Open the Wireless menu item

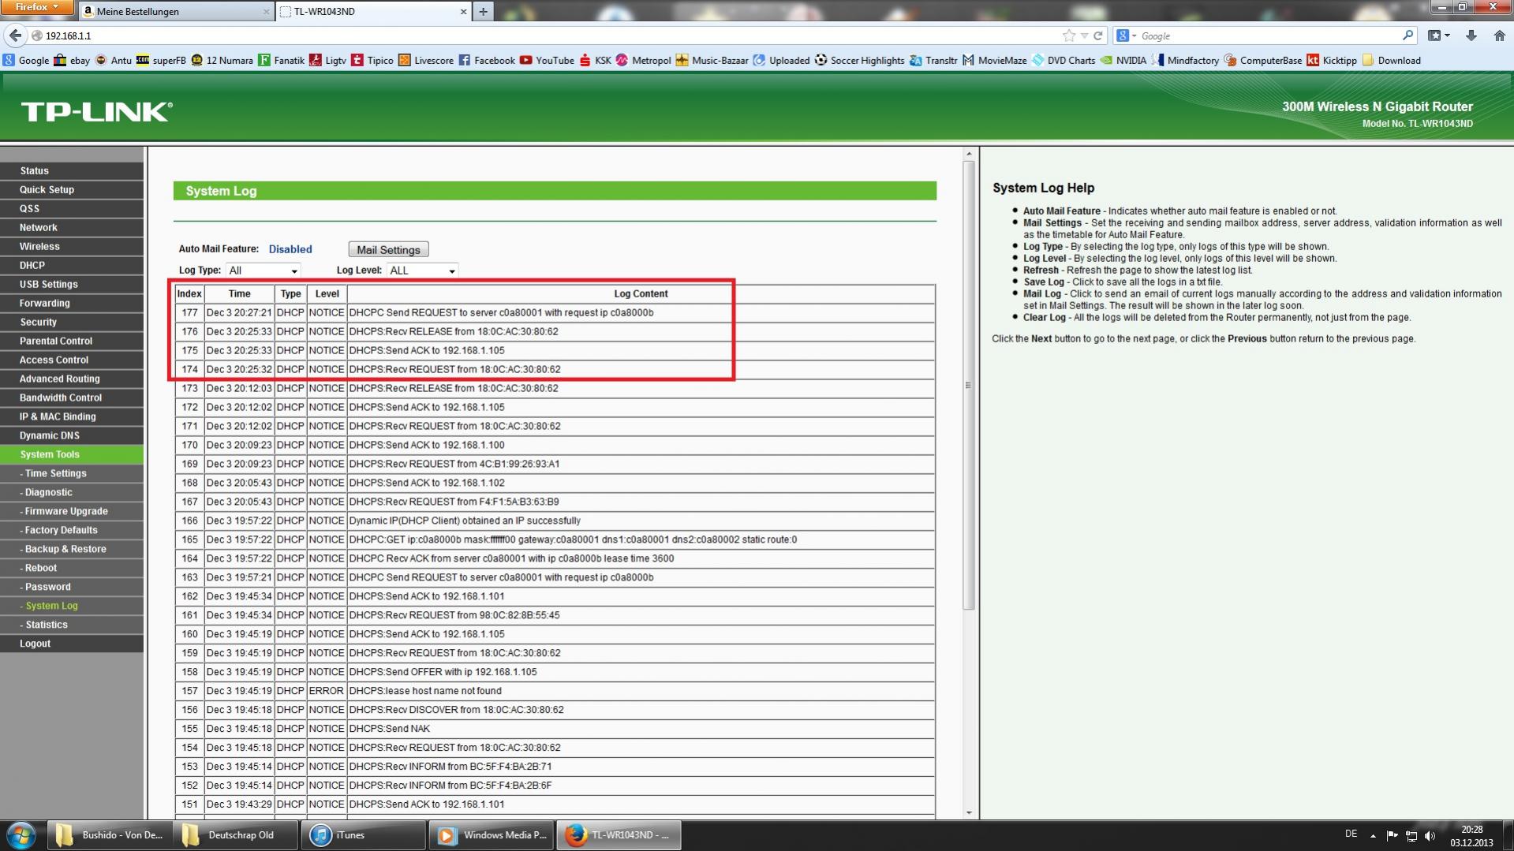coord(72,246)
